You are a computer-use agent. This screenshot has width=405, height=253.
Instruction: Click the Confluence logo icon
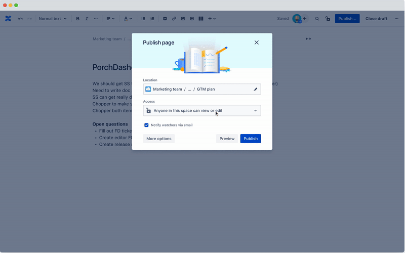[x=8, y=19]
